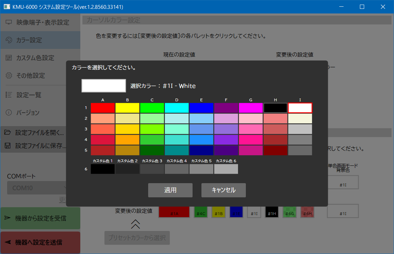Click the info icon beside バージョン
The image size is (394, 254).
pyautogui.click(x=9, y=113)
